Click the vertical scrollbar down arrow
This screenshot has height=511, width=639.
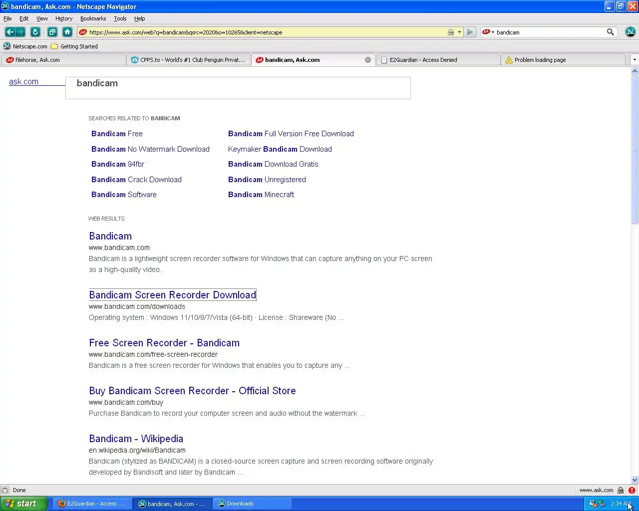tap(635, 480)
